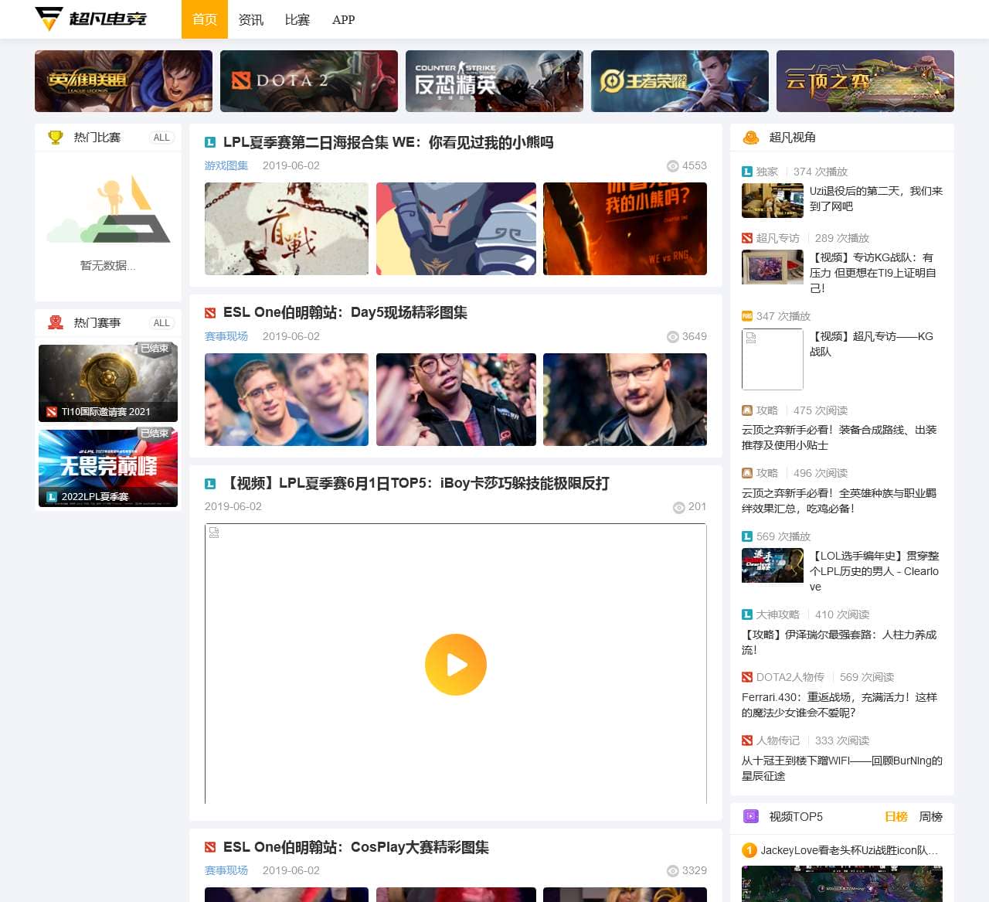This screenshot has height=902, width=989.
Task: Click the Dota icon beside CosPlay大赛精彩图集 title
Action: pos(210,847)
